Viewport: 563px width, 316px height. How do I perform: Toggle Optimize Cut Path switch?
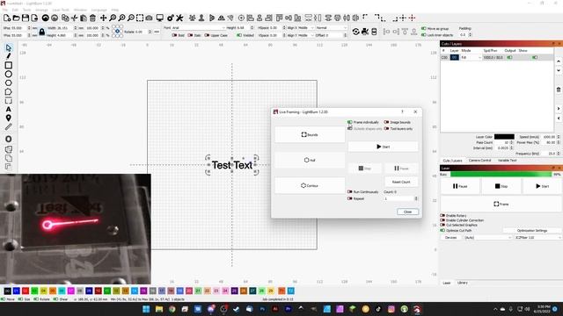(442, 230)
